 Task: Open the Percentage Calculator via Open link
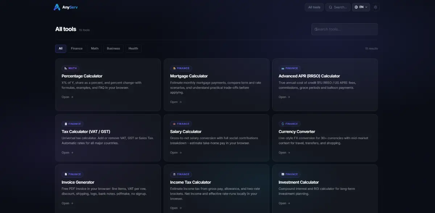[x=67, y=97]
